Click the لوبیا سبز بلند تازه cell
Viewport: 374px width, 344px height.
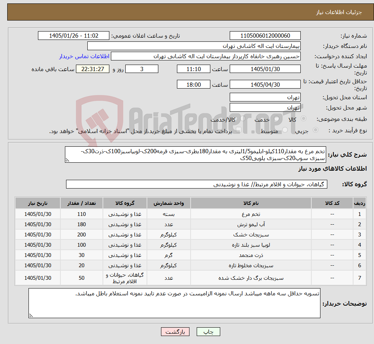tap(251, 245)
